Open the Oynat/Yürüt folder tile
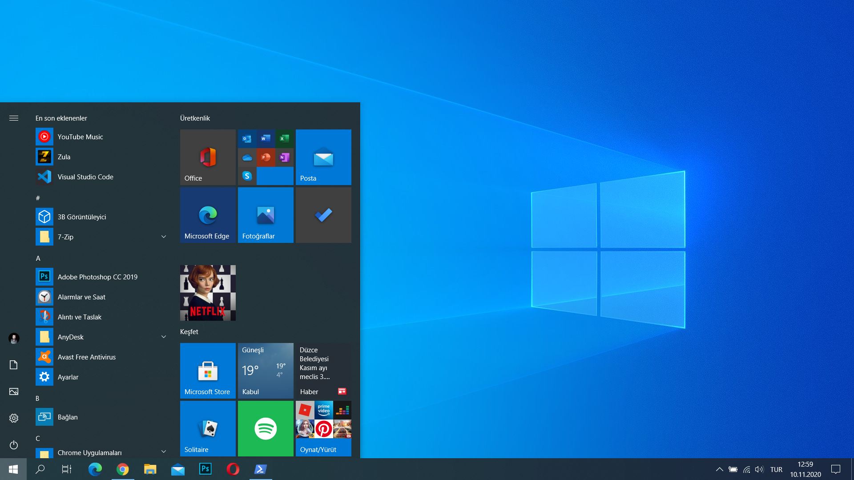Screen dimensions: 854x480 click(323, 428)
